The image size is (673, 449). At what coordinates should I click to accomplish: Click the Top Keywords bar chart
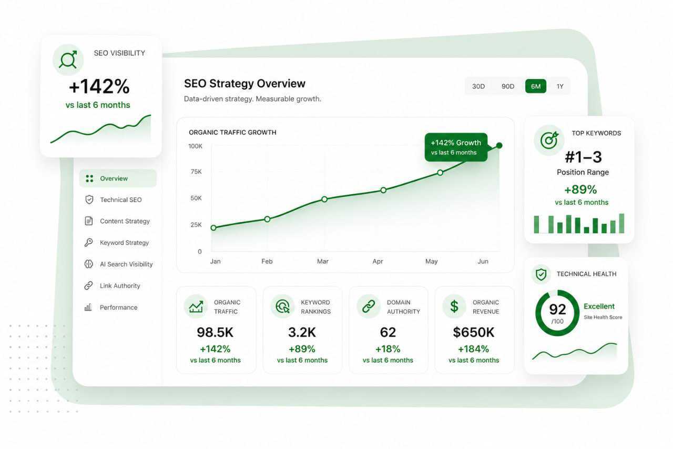coord(579,223)
